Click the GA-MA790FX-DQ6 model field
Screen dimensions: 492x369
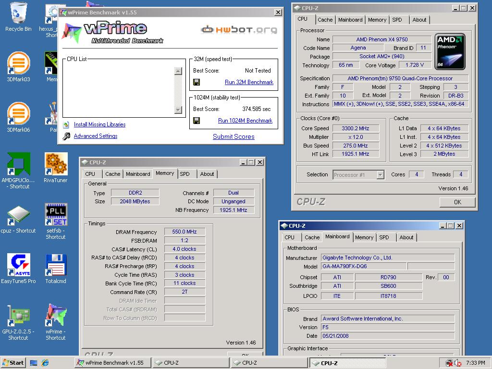tap(364, 266)
